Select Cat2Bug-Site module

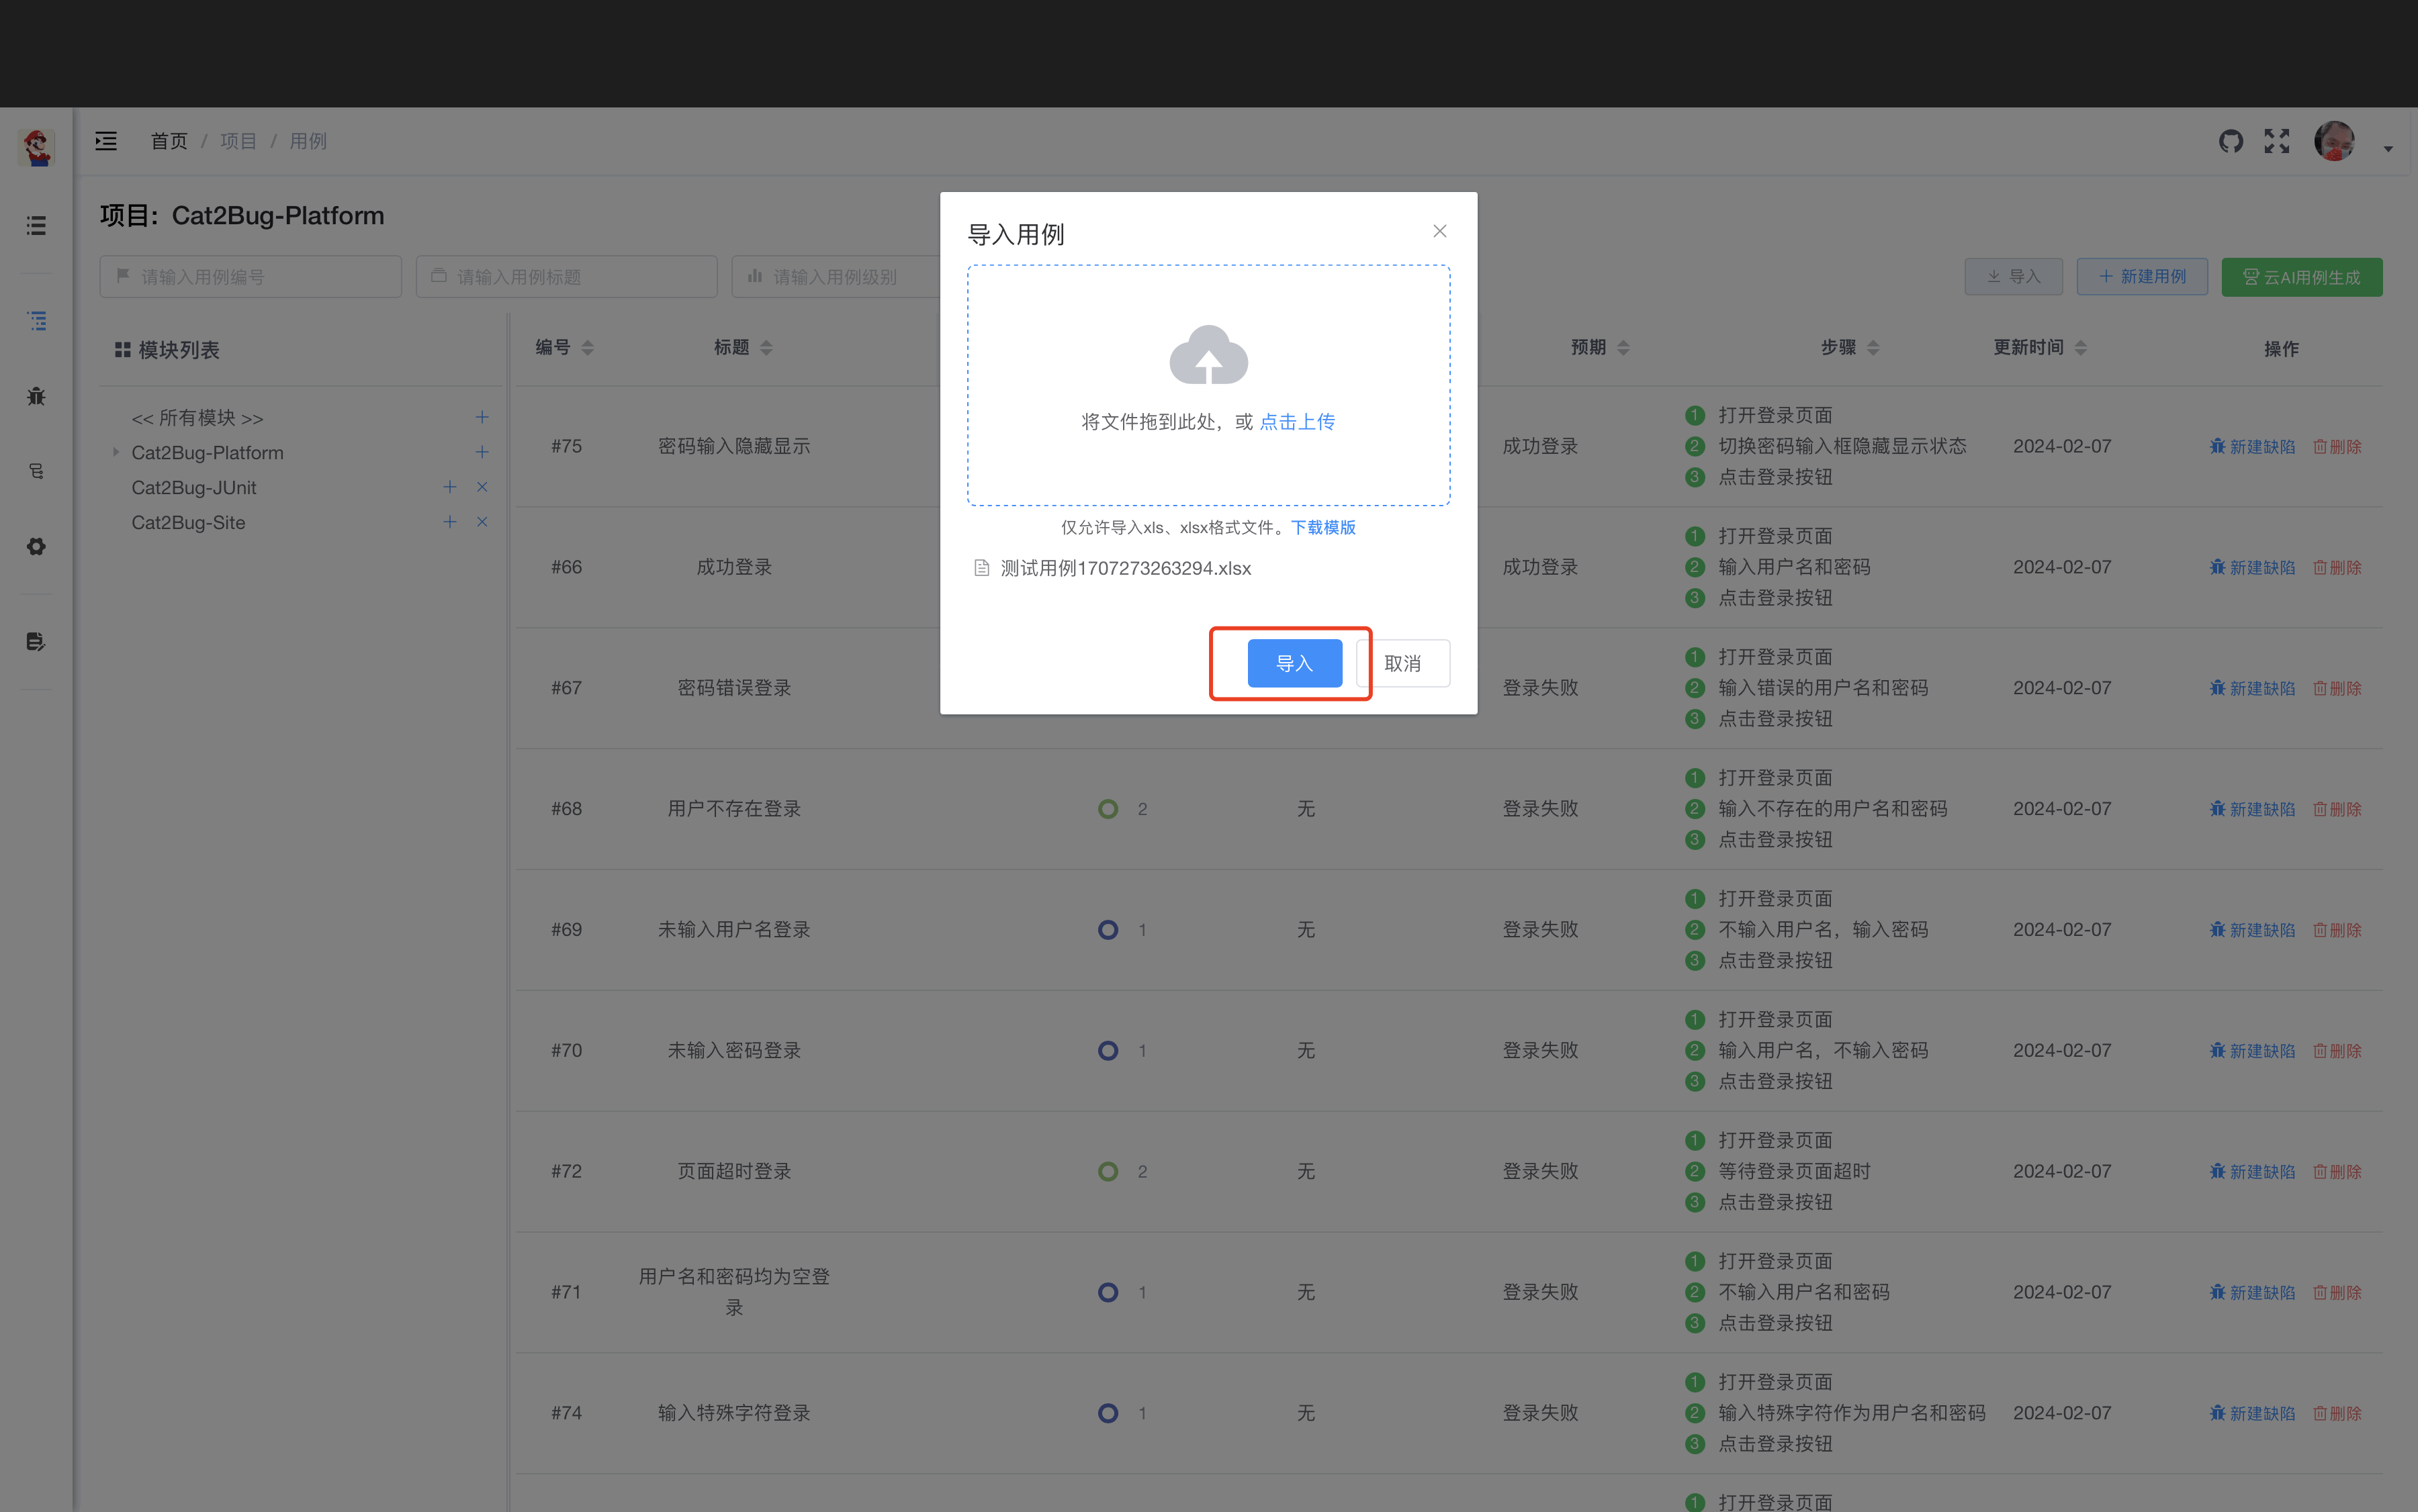coord(188,522)
